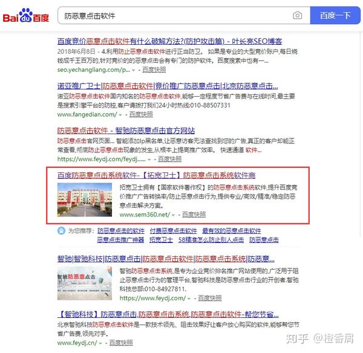Open camera image search icon
Viewport: 363px width, 353px height.
[x=297, y=16]
